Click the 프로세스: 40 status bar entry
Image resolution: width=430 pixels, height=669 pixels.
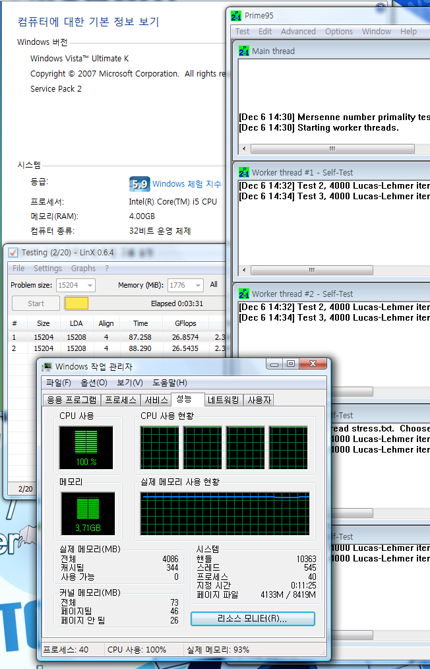pos(66,650)
